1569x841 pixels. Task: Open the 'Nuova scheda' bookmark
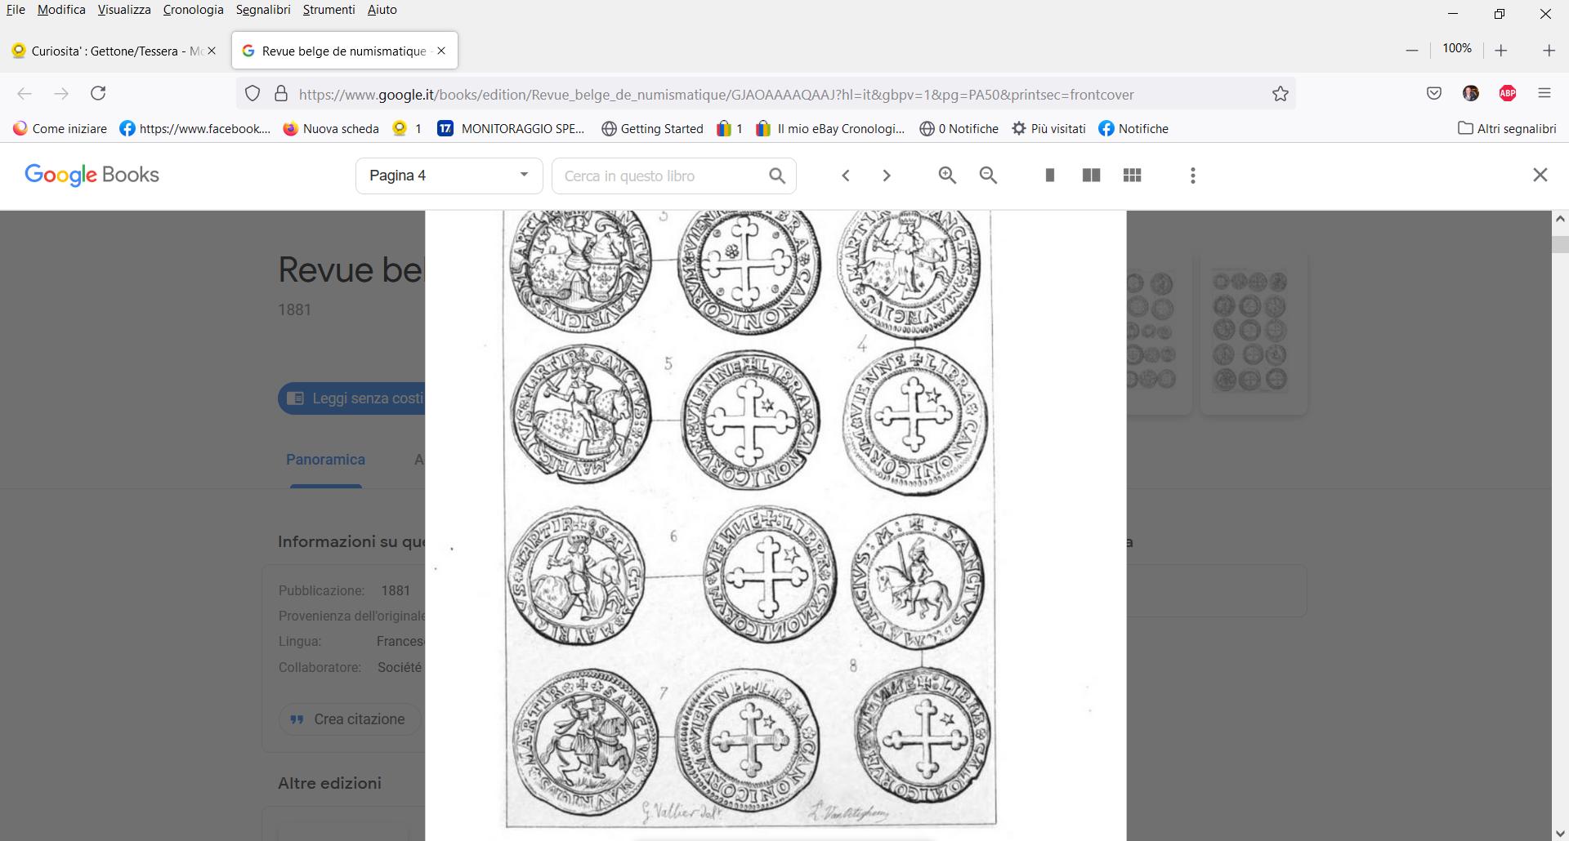pos(330,128)
